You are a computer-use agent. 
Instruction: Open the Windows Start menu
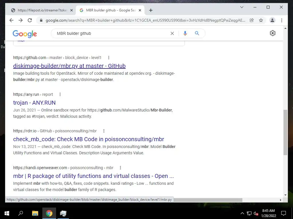(7, 213)
